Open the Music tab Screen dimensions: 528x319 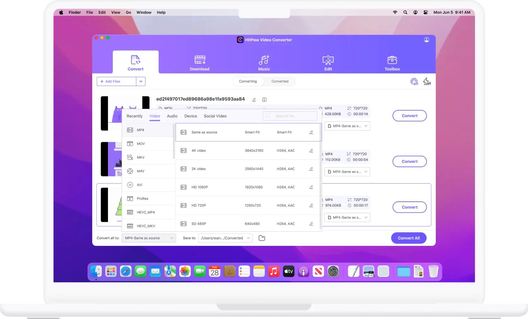click(x=264, y=63)
